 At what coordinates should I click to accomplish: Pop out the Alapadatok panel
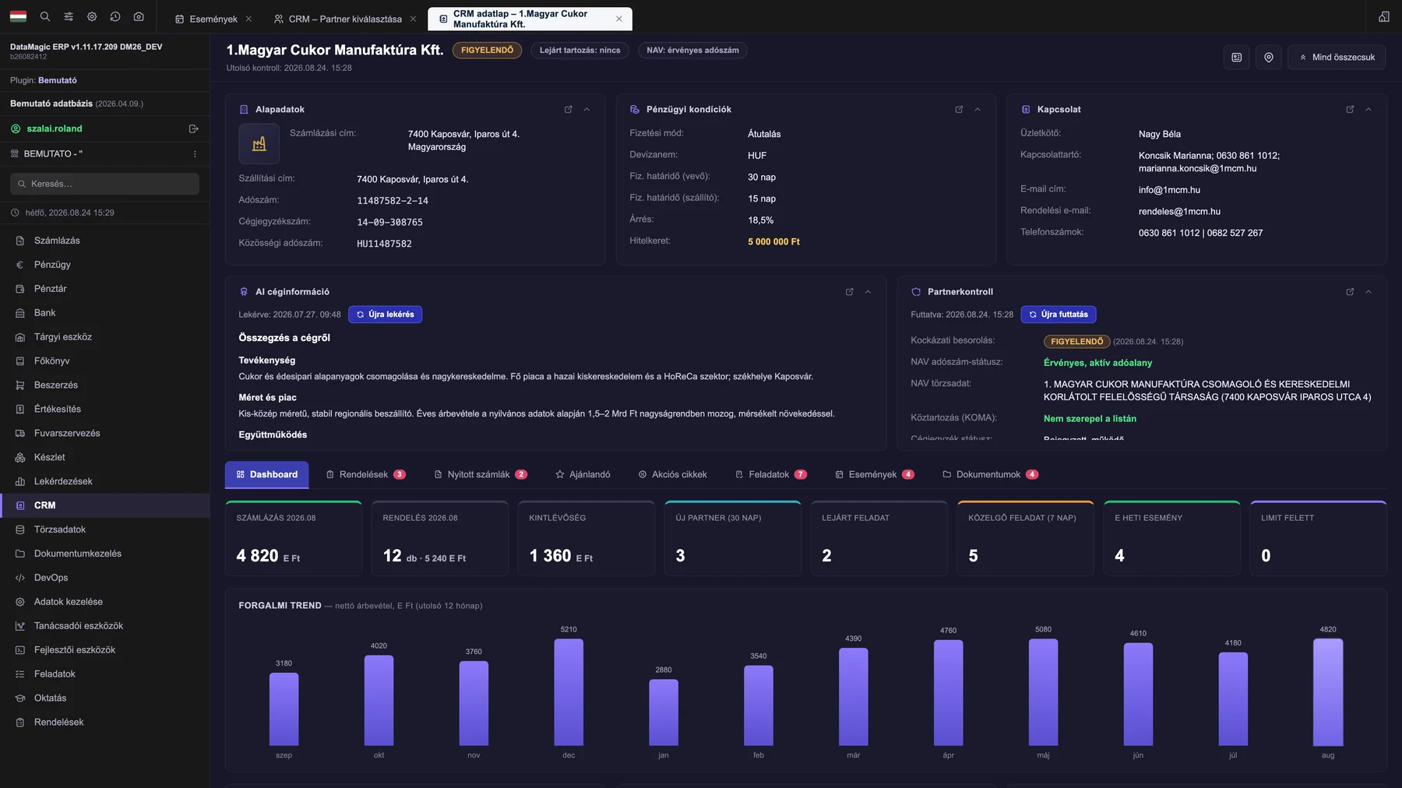click(569, 110)
